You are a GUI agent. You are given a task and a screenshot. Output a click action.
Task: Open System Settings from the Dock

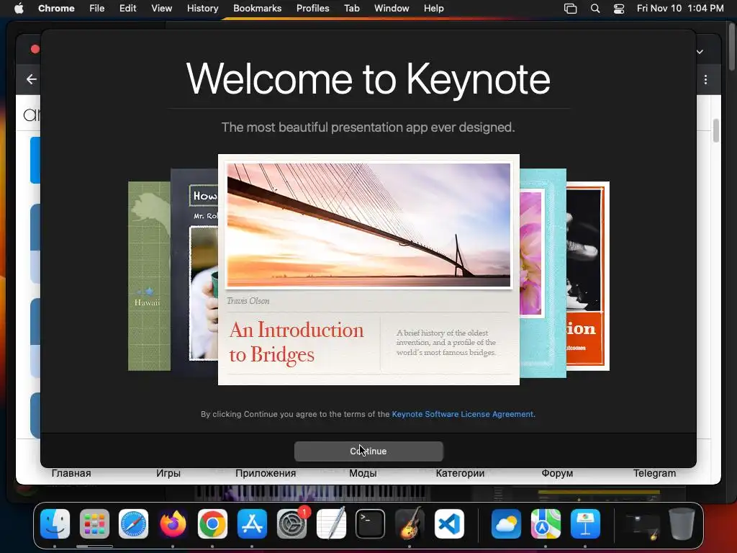click(291, 524)
